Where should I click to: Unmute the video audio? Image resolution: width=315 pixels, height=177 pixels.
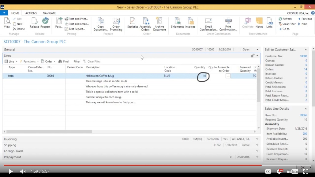coord(23,171)
